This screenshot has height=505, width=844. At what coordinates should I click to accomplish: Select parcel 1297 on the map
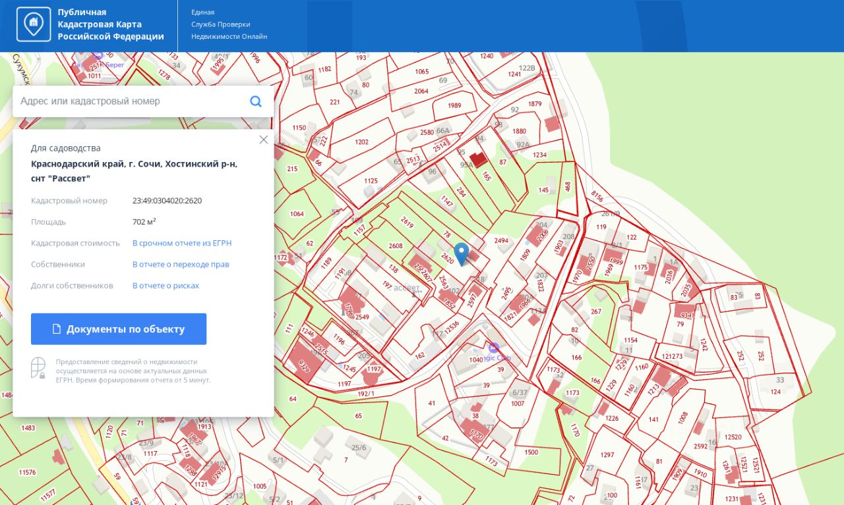pyautogui.click(x=607, y=455)
